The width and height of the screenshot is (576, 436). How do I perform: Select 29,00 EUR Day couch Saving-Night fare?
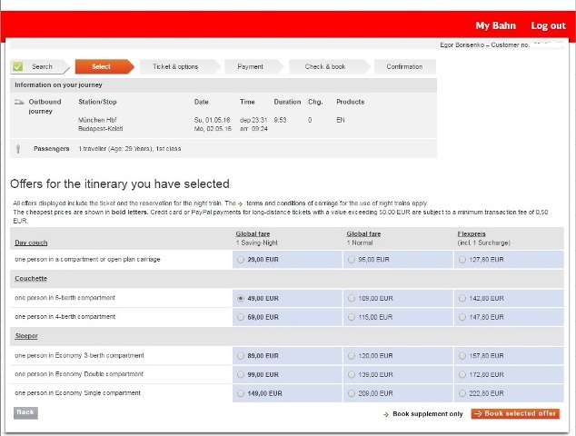coord(241,260)
